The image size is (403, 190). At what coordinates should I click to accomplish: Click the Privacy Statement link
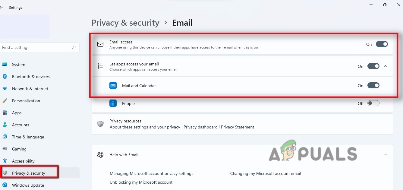coord(238,127)
